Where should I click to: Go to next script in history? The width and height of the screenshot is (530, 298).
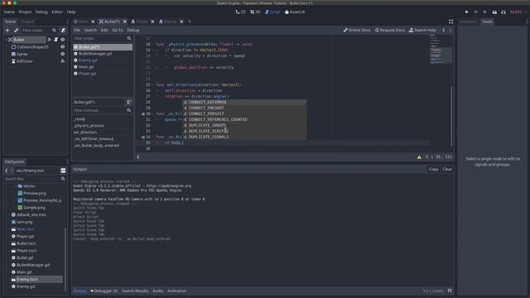[450, 30]
